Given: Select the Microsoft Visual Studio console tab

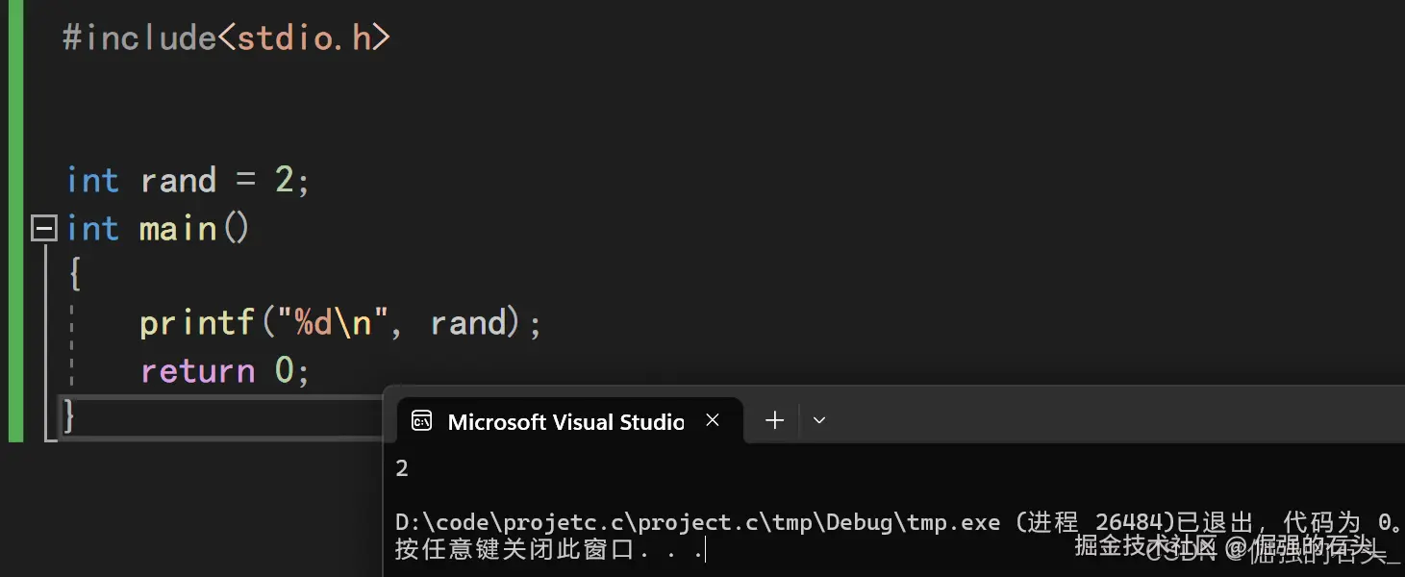Looking at the screenshot, I should [565, 421].
